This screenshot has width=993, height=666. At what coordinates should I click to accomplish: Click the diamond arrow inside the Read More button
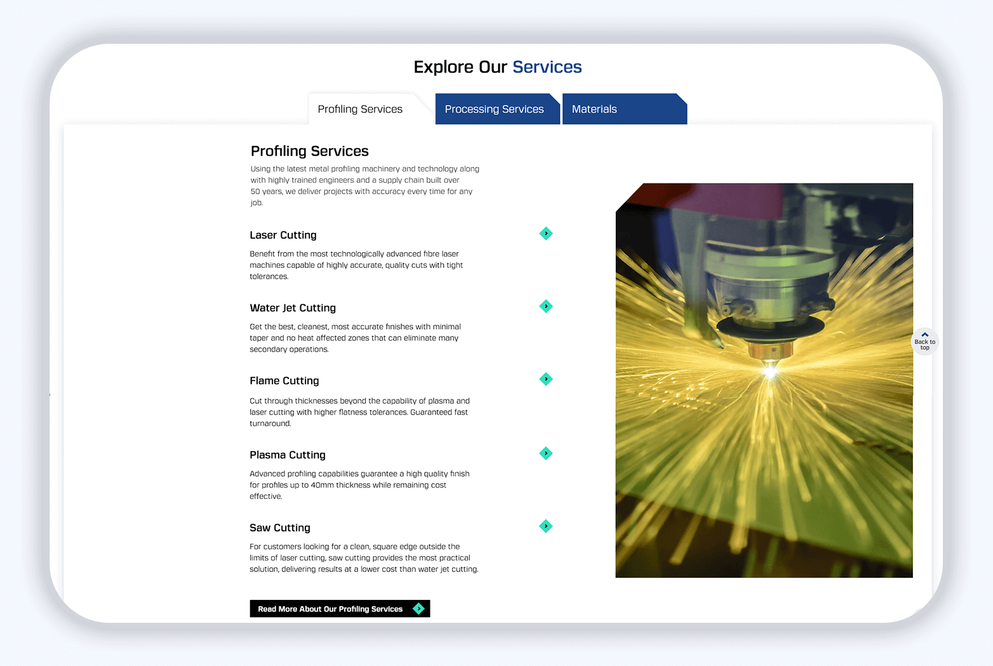[x=418, y=609]
